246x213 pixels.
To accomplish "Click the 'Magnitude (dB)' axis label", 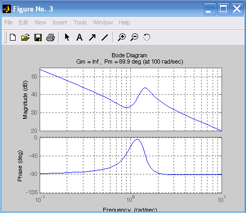I will [25, 99].
